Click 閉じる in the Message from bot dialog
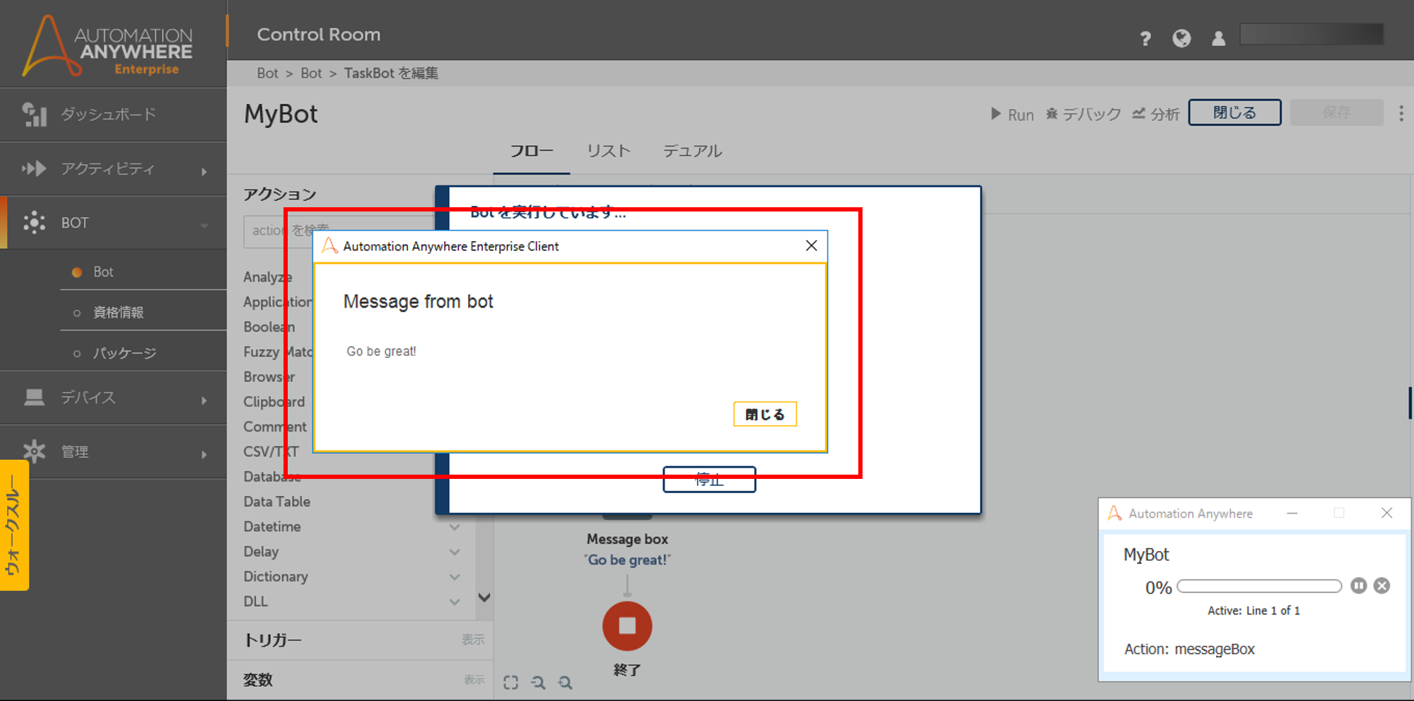This screenshot has width=1414, height=701. 765,415
